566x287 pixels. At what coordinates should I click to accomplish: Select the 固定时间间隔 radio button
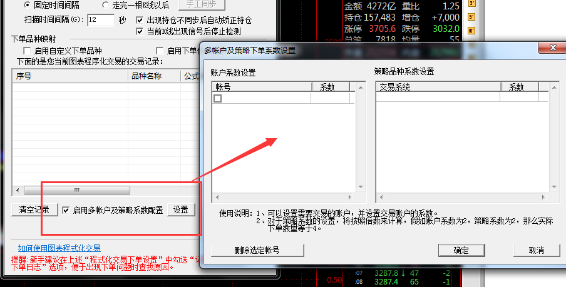click(x=27, y=5)
